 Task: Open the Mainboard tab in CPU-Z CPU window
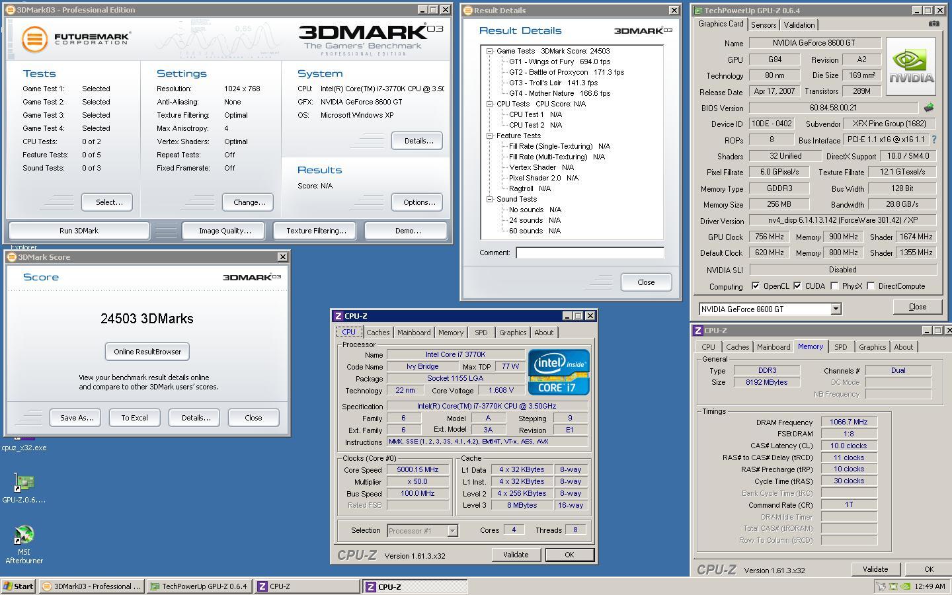tap(414, 333)
